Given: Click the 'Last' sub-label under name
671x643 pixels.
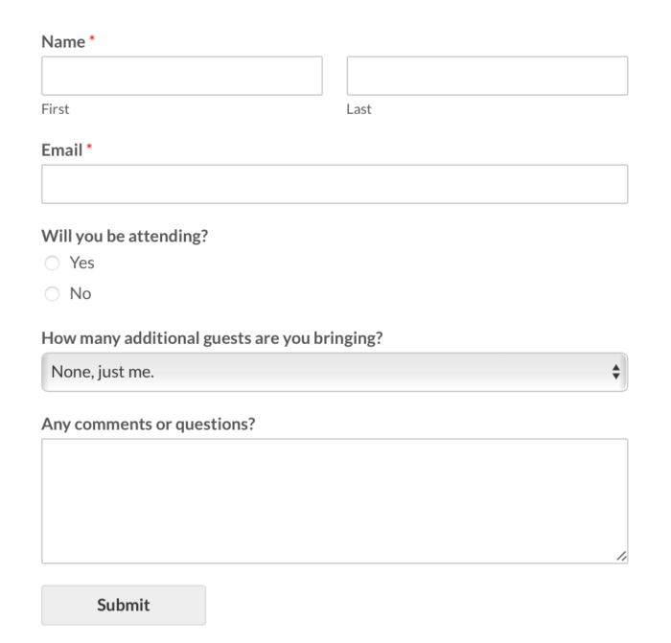Looking at the screenshot, I should (x=359, y=109).
